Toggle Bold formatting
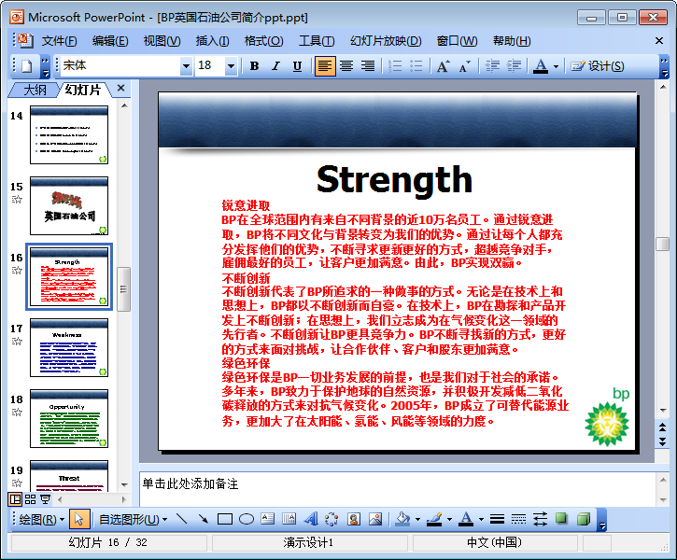The image size is (677, 560). point(254,66)
